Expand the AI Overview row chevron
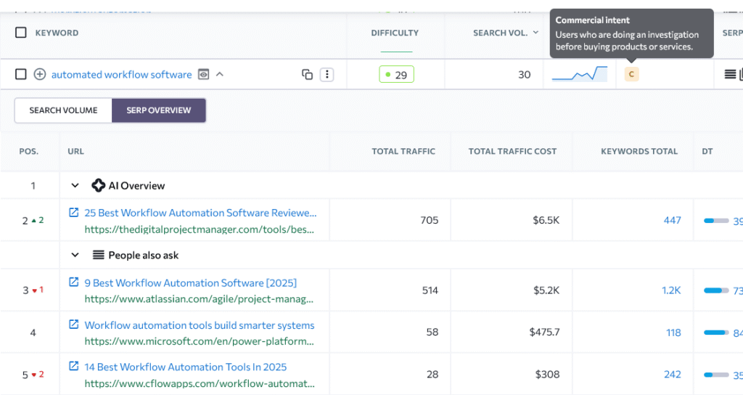 [x=75, y=185]
